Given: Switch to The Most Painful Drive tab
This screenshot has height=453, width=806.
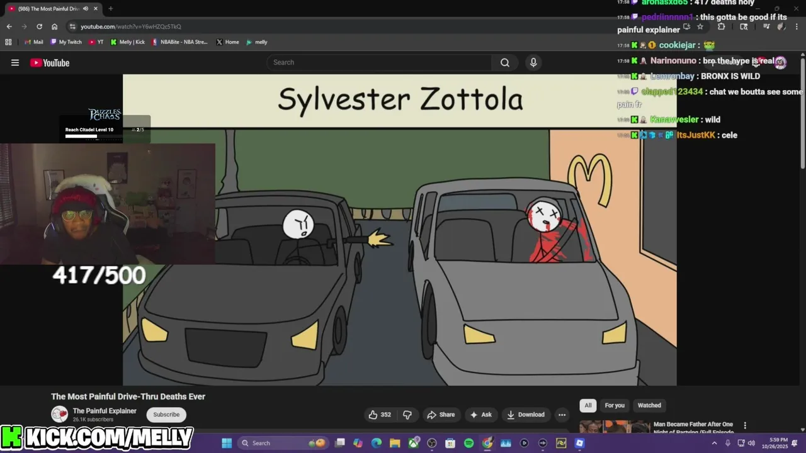Looking at the screenshot, I should point(54,9).
